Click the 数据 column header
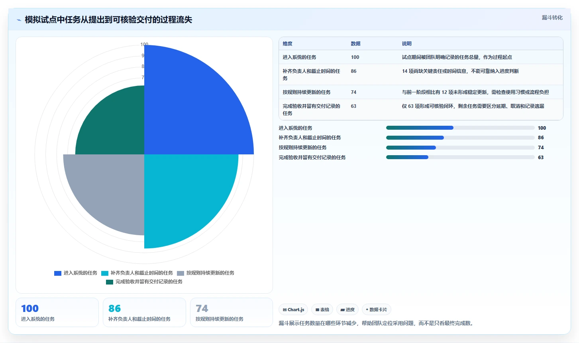This screenshot has width=579, height=343. click(x=355, y=44)
